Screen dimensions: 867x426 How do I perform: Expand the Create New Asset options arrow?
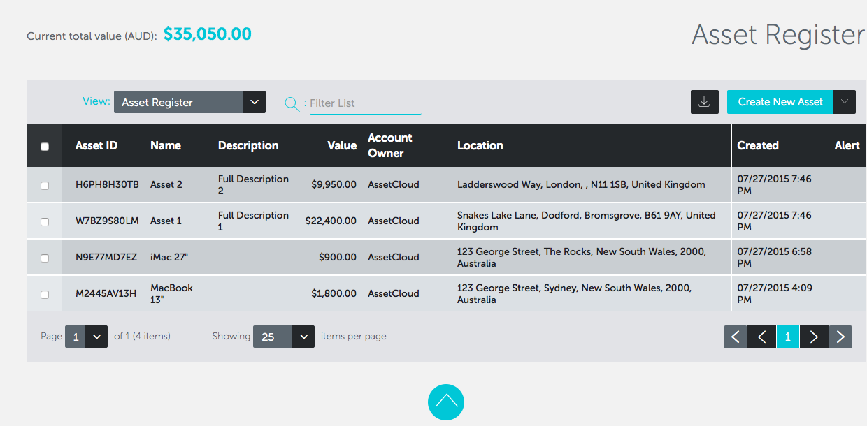845,102
